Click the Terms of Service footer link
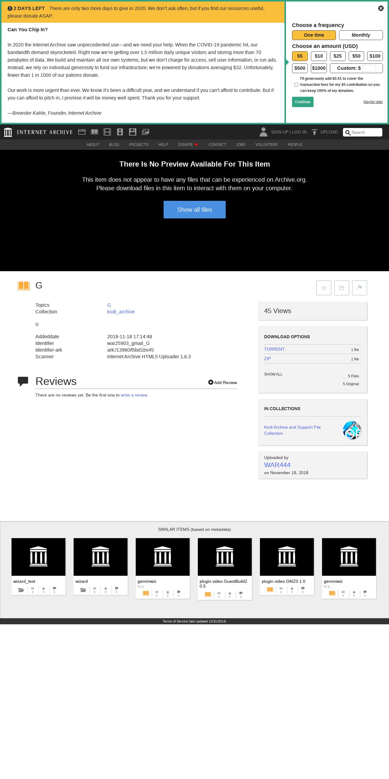Screen dimensions: 389x779 coord(194,621)
